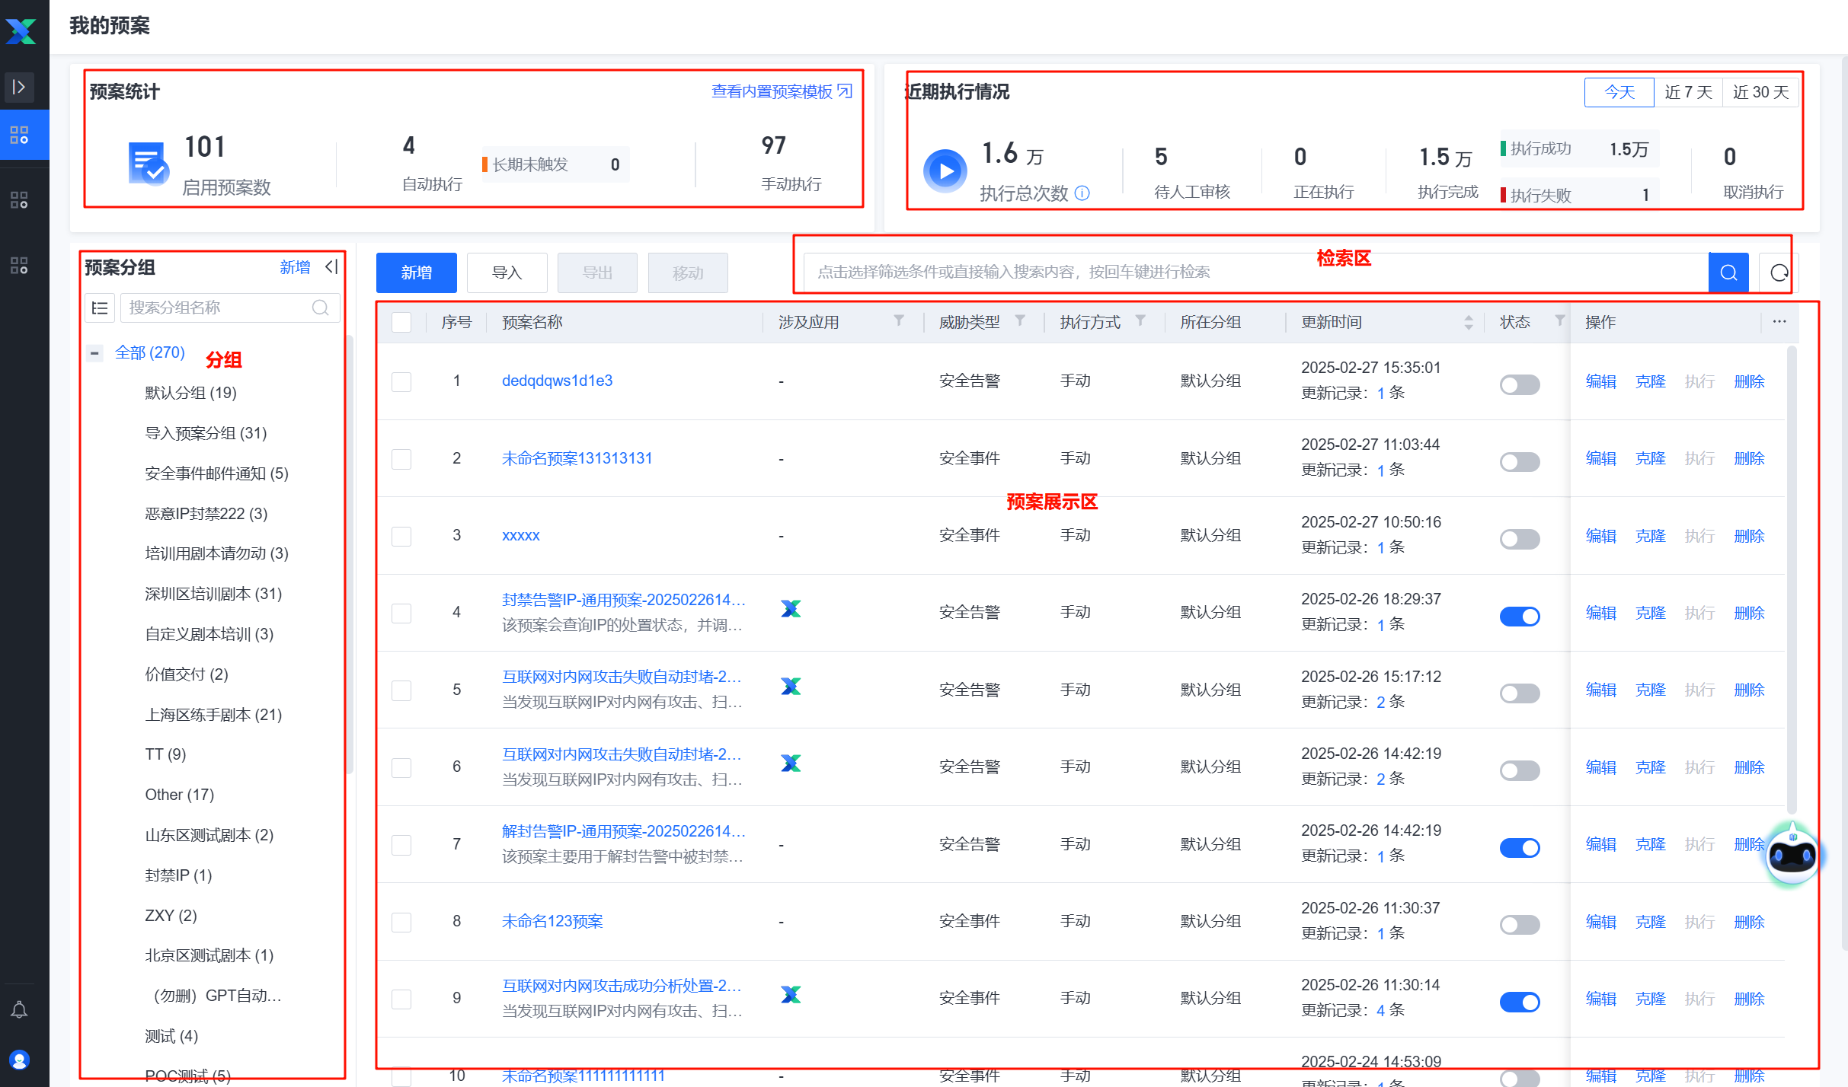This screenshot has width=1848, height=1087.
Task: Select the TT (9) group
Action: point(165,754)
